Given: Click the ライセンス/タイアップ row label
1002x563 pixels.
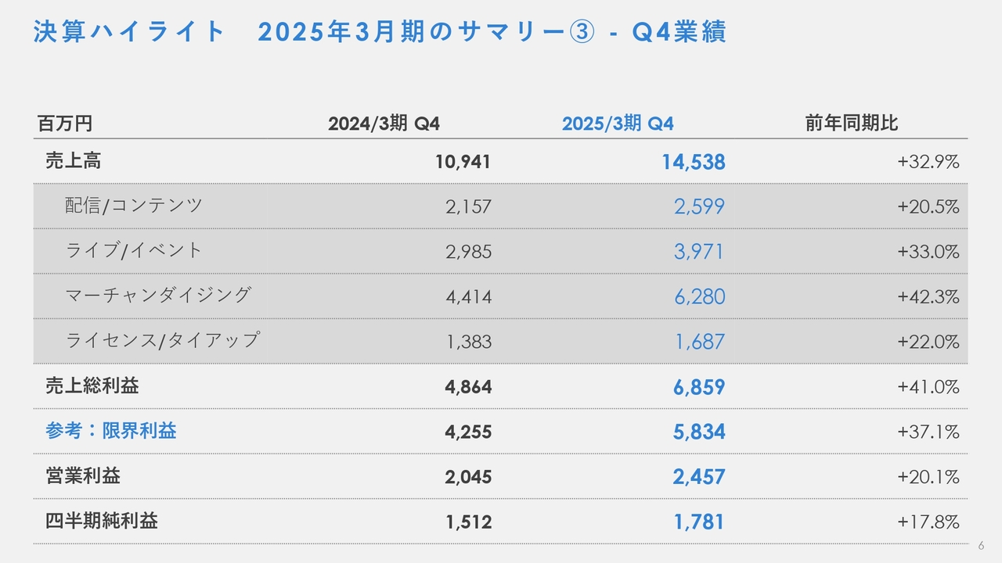Looking at the screenshot, I should tap(162, 340).
